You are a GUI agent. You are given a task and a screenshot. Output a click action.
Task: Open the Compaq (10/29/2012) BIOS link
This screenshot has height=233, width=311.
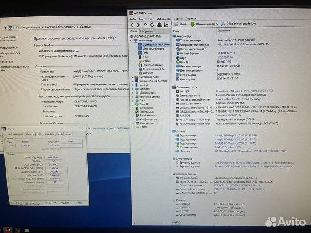pyautogui.click(x=228, y=115)
